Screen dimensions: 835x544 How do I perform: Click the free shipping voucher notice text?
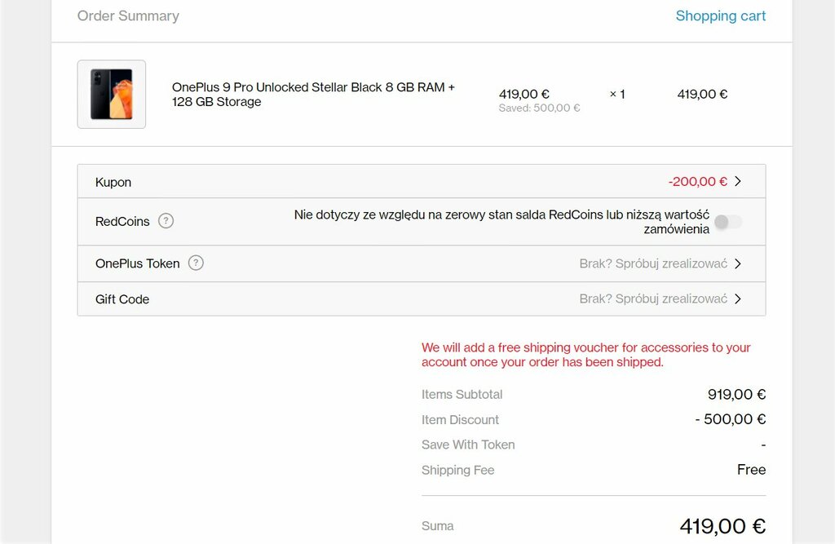[x=585, y=355]
